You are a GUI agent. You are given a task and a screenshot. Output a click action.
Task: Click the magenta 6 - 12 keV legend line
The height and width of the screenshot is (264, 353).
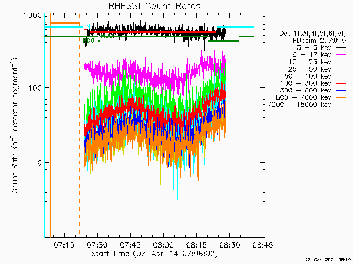[341, 55]
